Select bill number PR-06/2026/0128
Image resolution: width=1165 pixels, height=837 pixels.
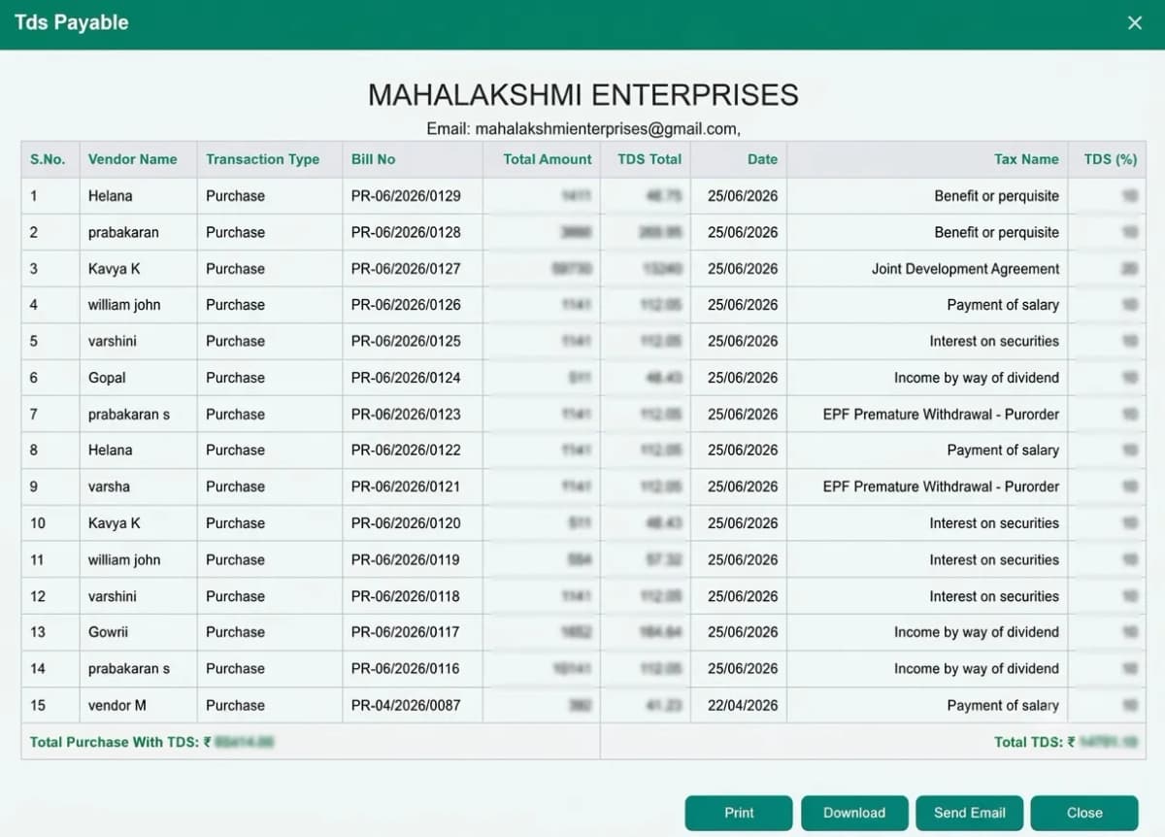point(406,232)
